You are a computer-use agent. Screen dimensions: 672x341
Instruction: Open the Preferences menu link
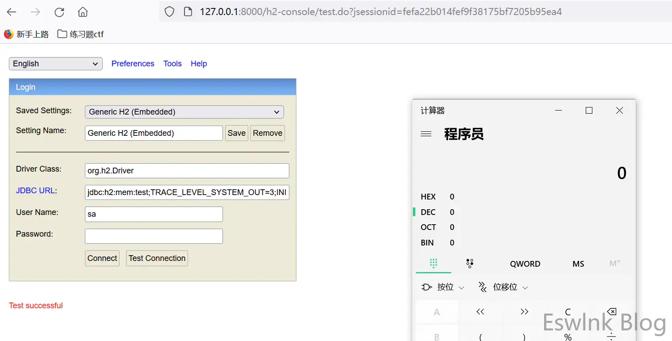click(x=133, y=64)
